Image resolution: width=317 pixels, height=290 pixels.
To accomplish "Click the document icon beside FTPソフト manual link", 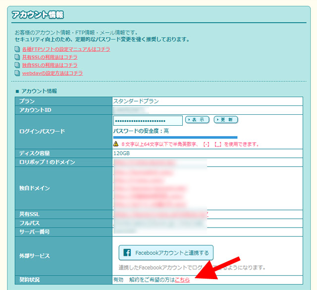I will tap(17, 49).
